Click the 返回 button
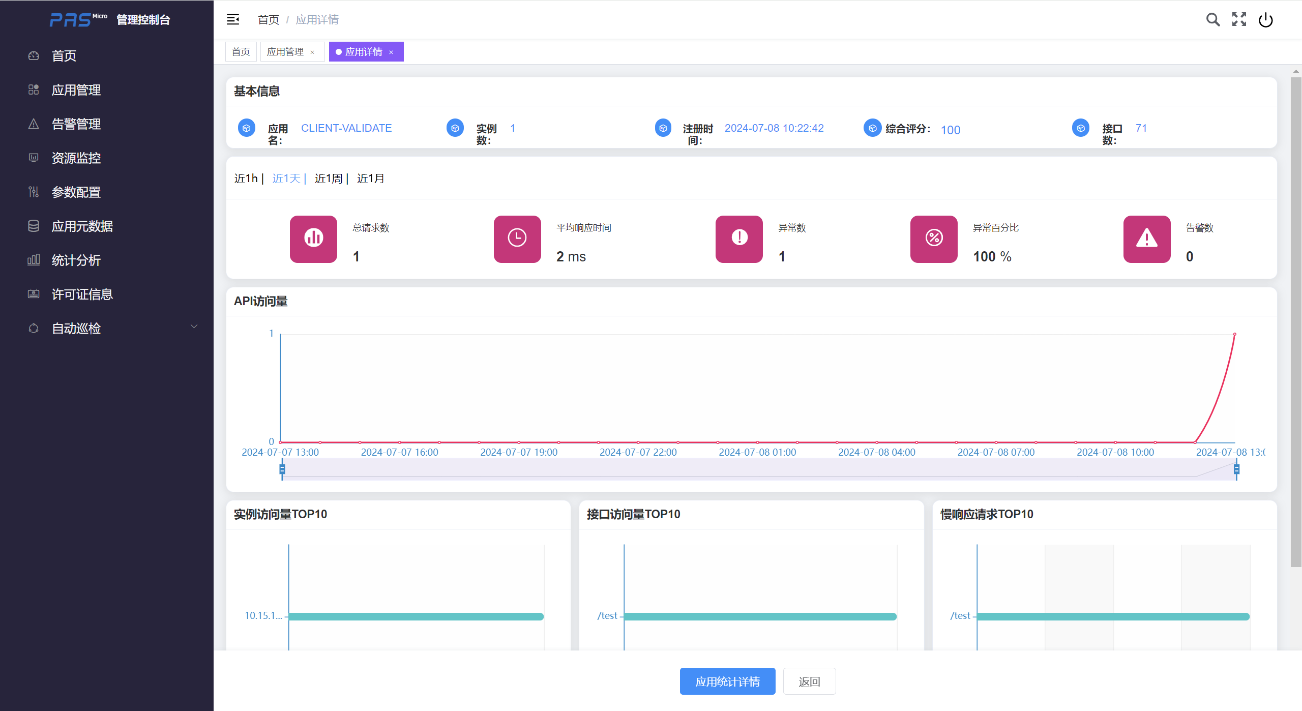Viewport: 1302px width, 711px height. point(809,682)
